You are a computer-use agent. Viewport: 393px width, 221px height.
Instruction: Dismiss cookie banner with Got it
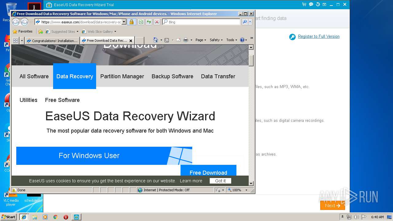tap(220, 181)
